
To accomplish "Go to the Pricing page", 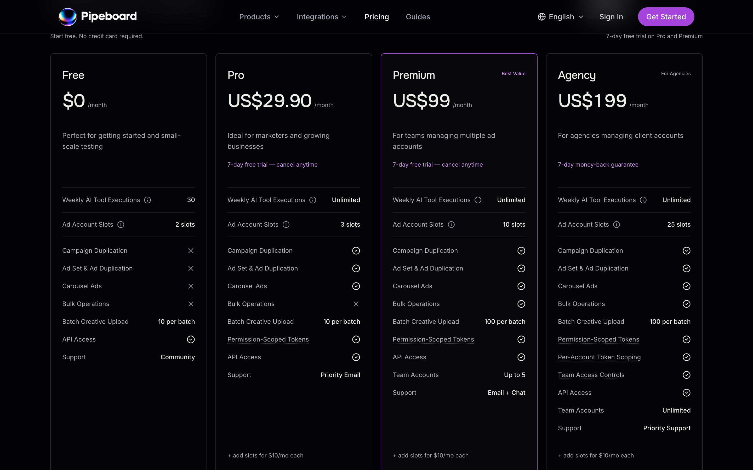I will (376, 17).
